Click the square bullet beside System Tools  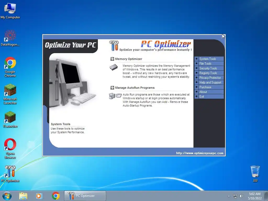click(197, 59)
